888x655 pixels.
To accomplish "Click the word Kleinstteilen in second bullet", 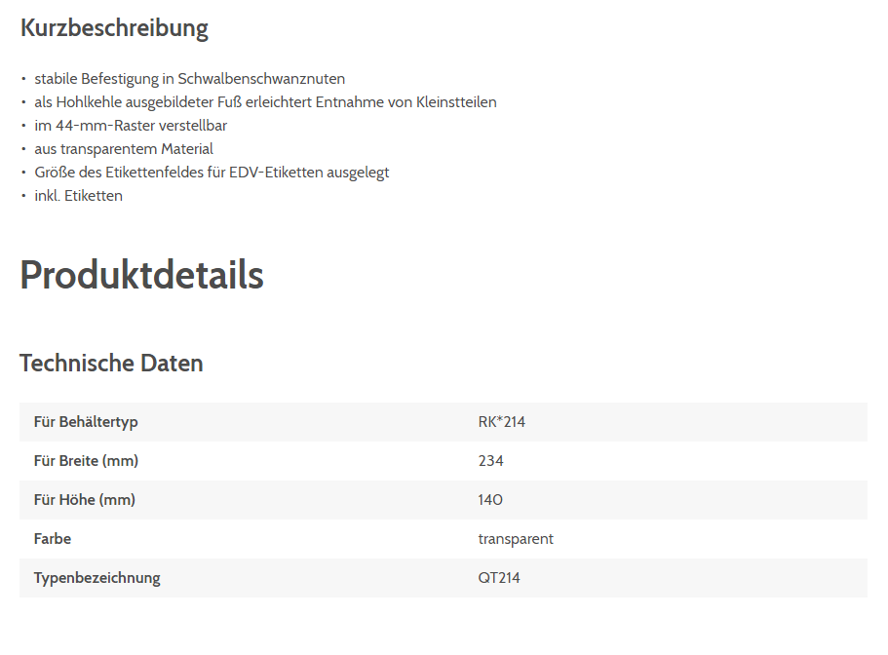I will tap(456, 102).
